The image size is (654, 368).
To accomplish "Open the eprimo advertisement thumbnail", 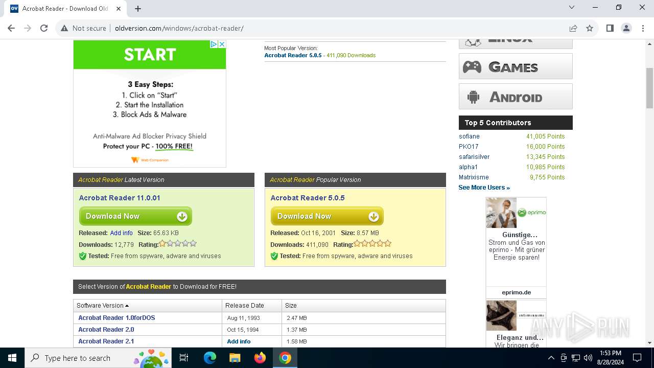I will 501,213.
